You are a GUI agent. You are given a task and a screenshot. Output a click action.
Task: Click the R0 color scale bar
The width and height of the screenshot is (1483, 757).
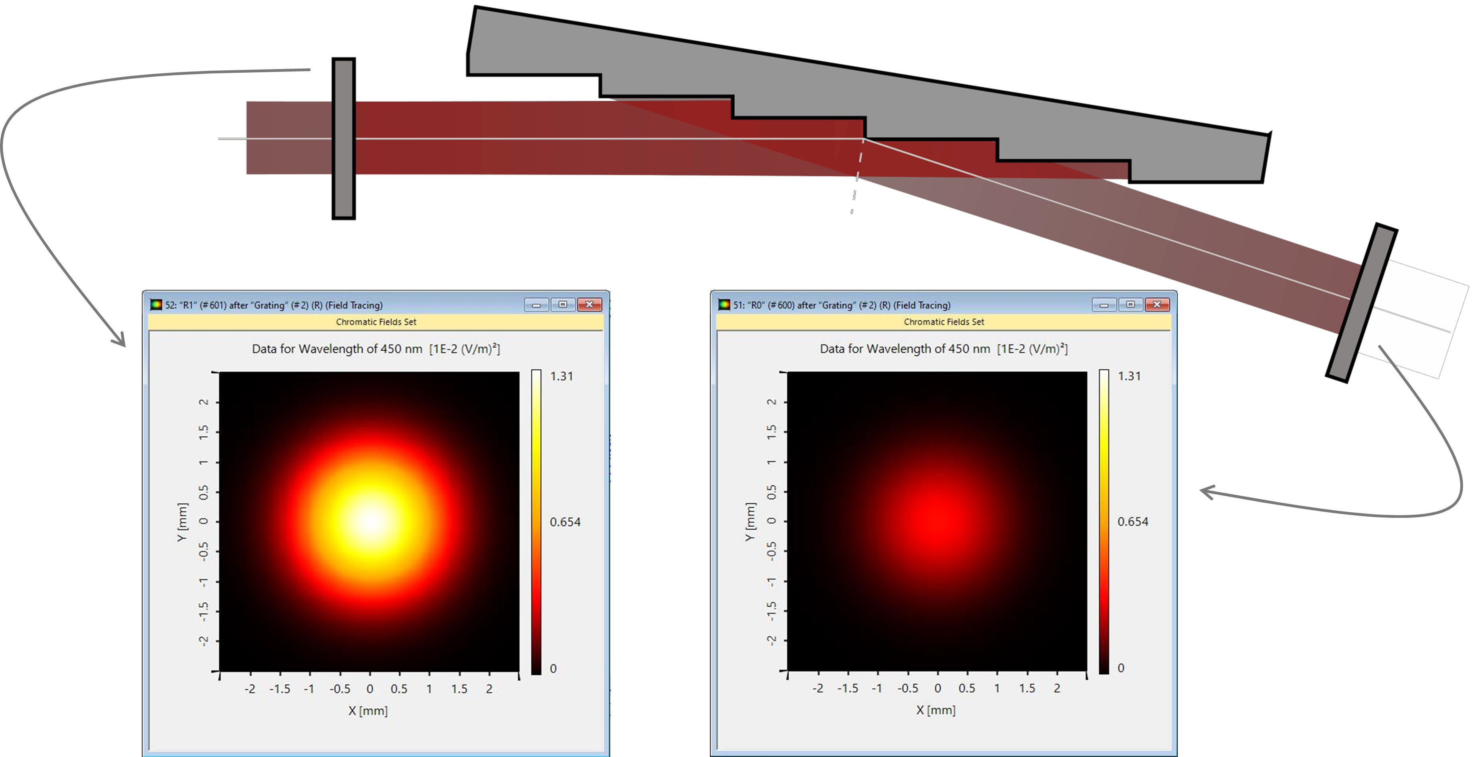click(1103, 522)
